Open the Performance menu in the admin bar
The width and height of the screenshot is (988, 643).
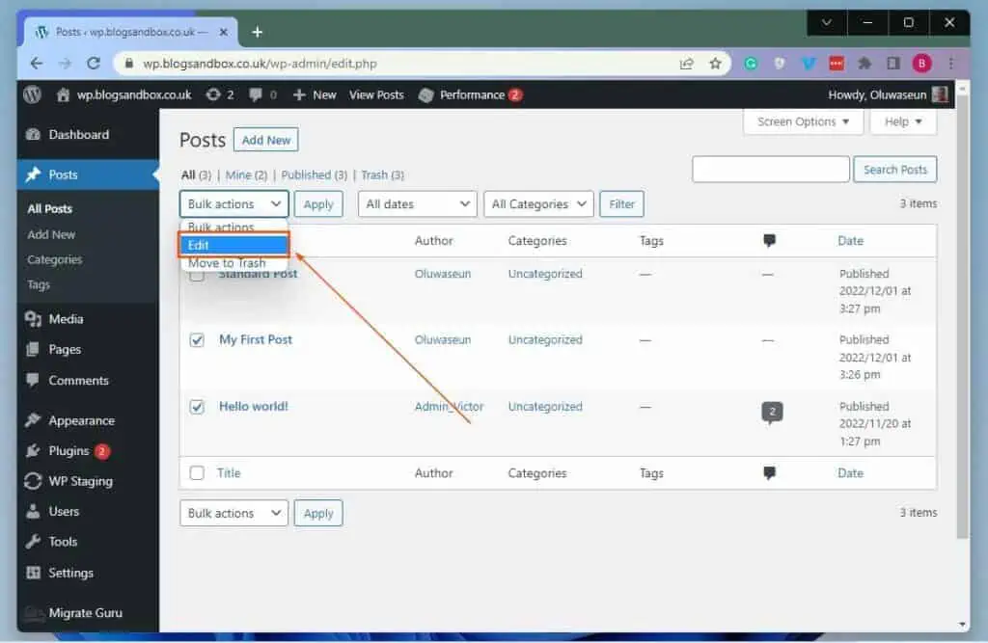coord(470,94)
